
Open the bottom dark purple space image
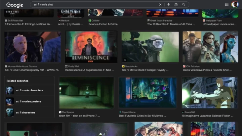pos(99,129)
